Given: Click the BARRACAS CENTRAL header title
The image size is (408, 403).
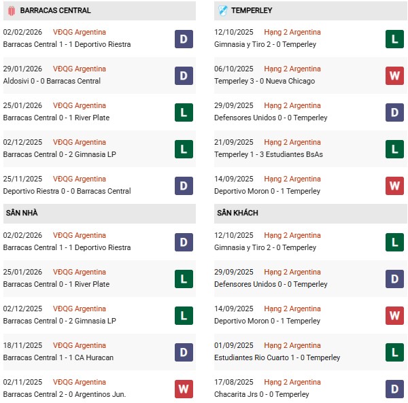Looking at the screenshot, I should tap(55, 11).
